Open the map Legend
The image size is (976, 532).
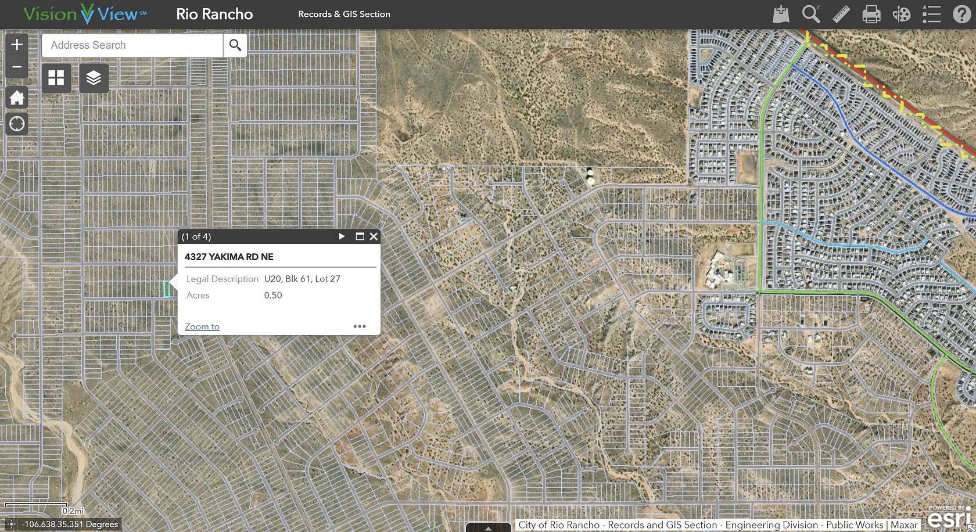pos(931,13)
